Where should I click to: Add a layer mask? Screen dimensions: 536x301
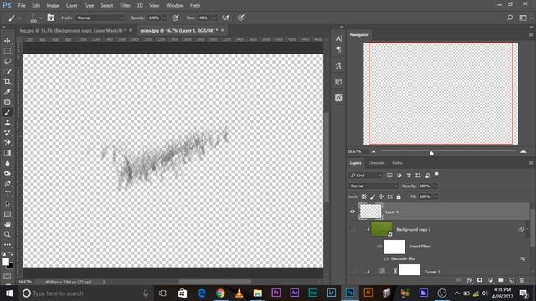pos(480,280)
